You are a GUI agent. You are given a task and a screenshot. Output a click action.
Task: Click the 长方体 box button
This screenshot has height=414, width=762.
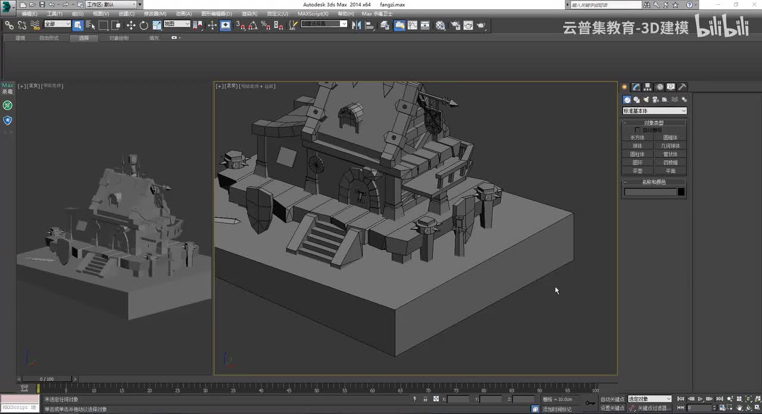pos(638,137)
